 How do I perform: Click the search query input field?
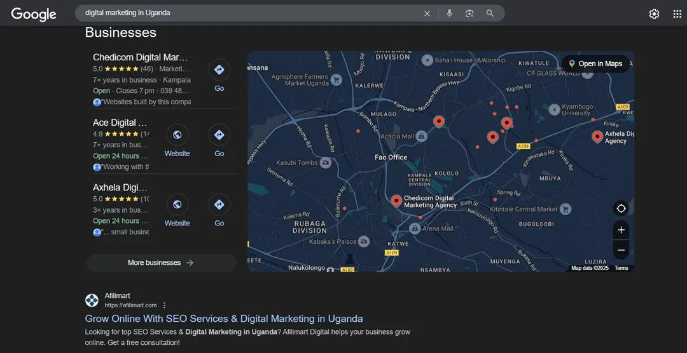252,13
